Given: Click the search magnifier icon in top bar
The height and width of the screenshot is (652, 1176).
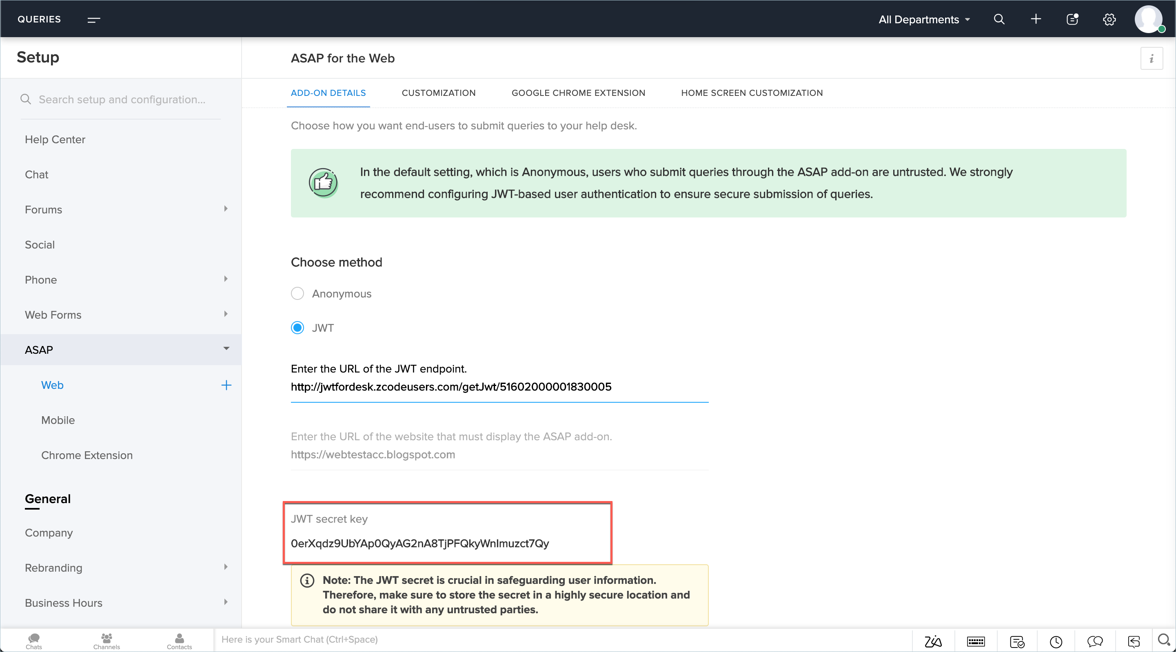Looking at the screenshot, I should (999, 19).
